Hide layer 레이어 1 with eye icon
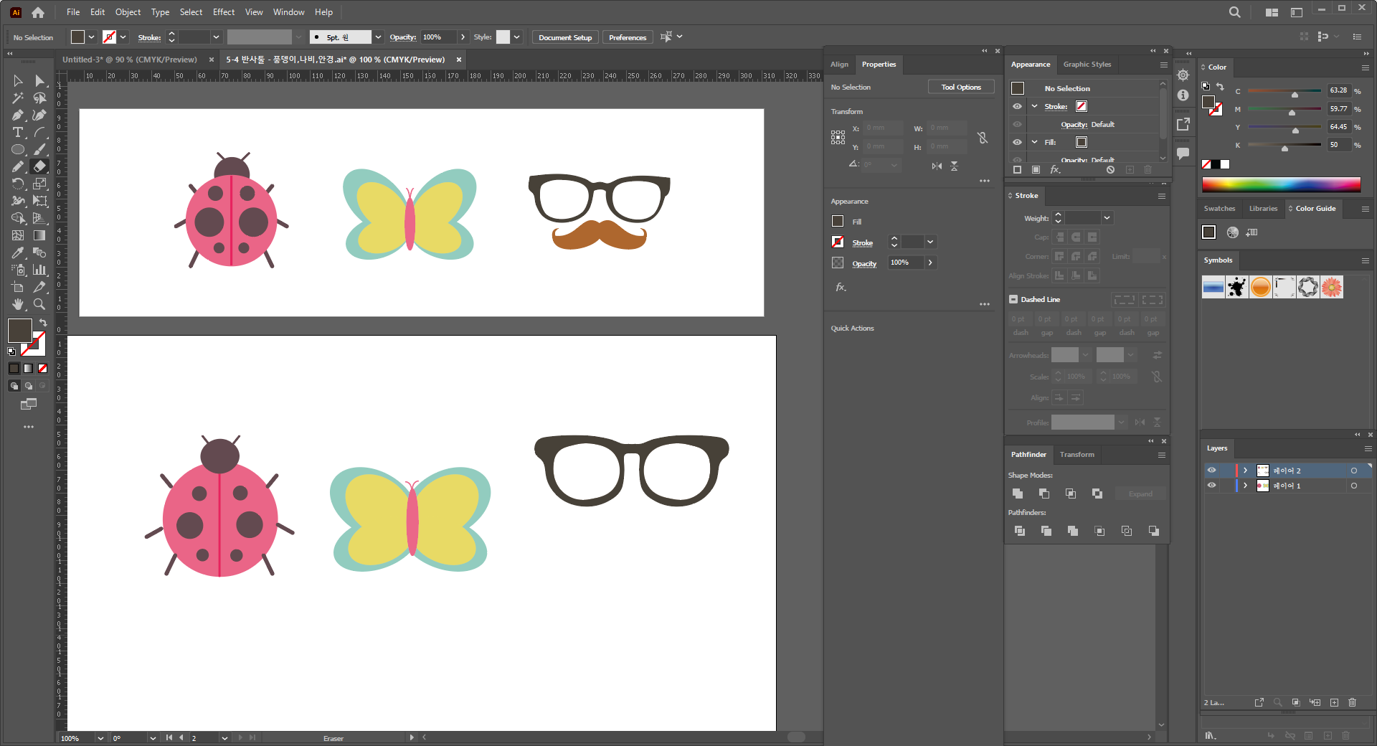 pos(1211,486)
